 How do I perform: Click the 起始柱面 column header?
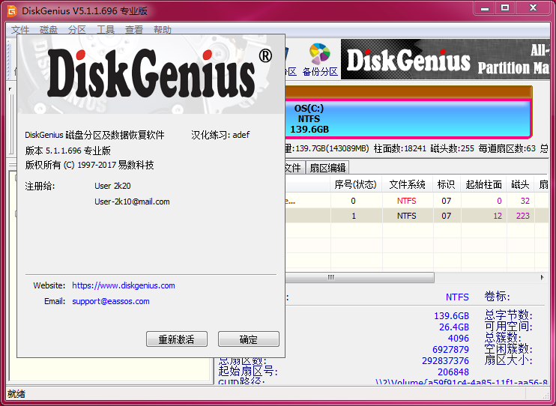click(x=483, y=184)
